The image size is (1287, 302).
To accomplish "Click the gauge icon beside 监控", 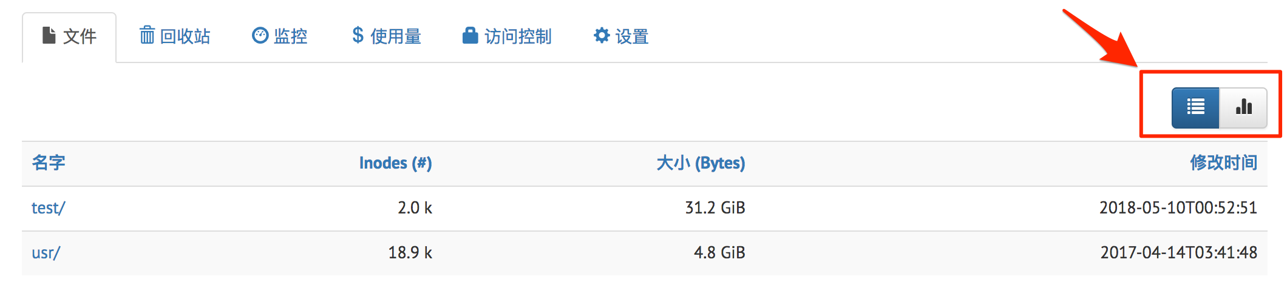I will (x=260, y=36).
